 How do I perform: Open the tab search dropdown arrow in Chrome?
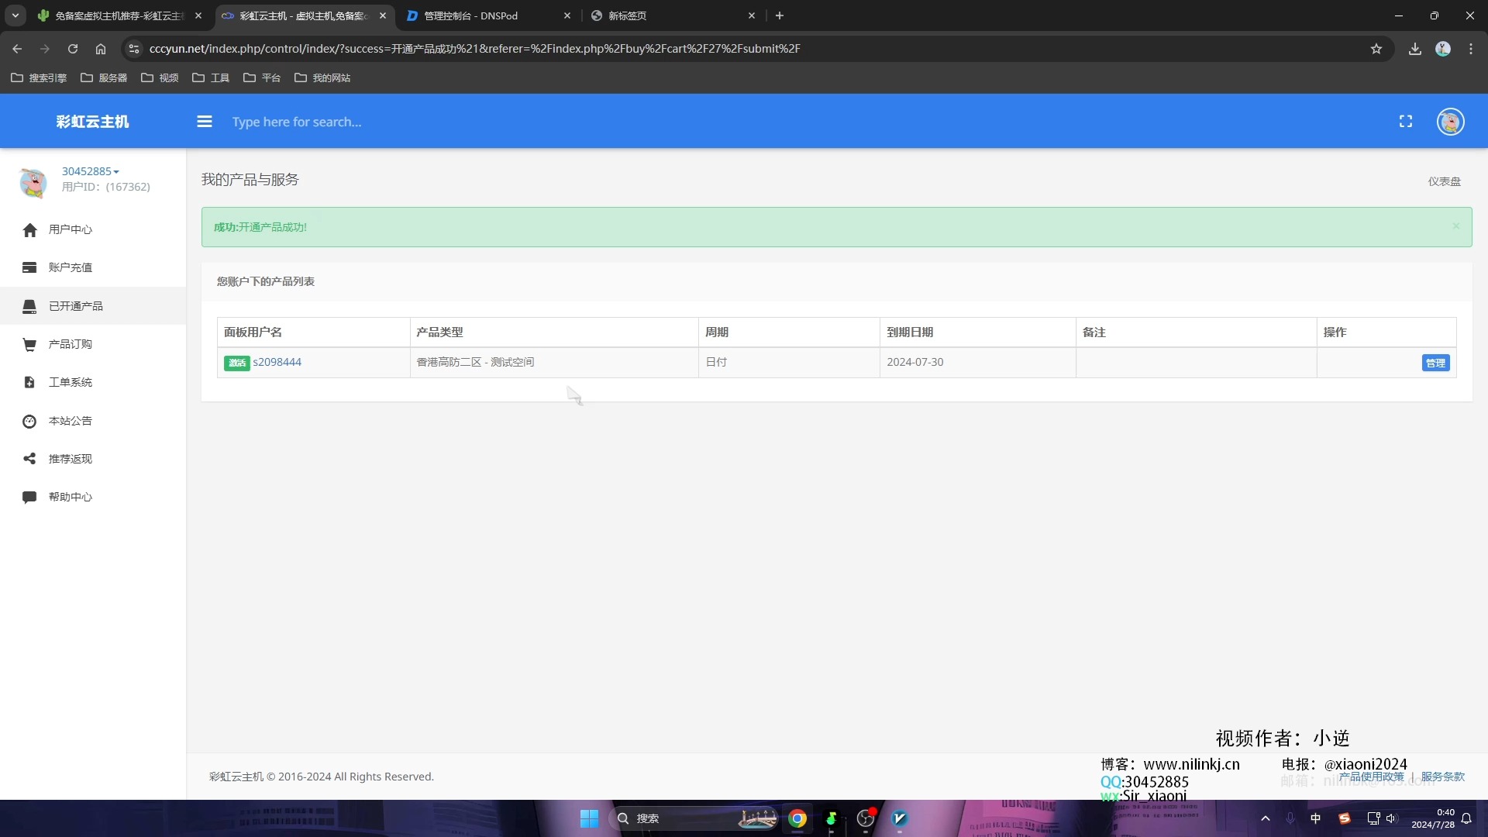point(15,15)
